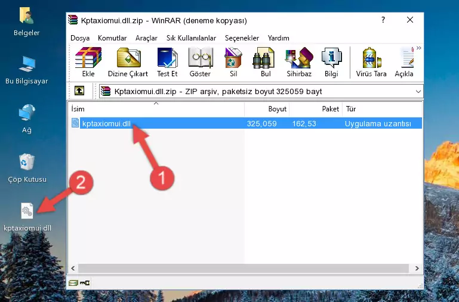Click the Uygulama uzantısı type cell
Screen dimensions: 459x302
378,123
